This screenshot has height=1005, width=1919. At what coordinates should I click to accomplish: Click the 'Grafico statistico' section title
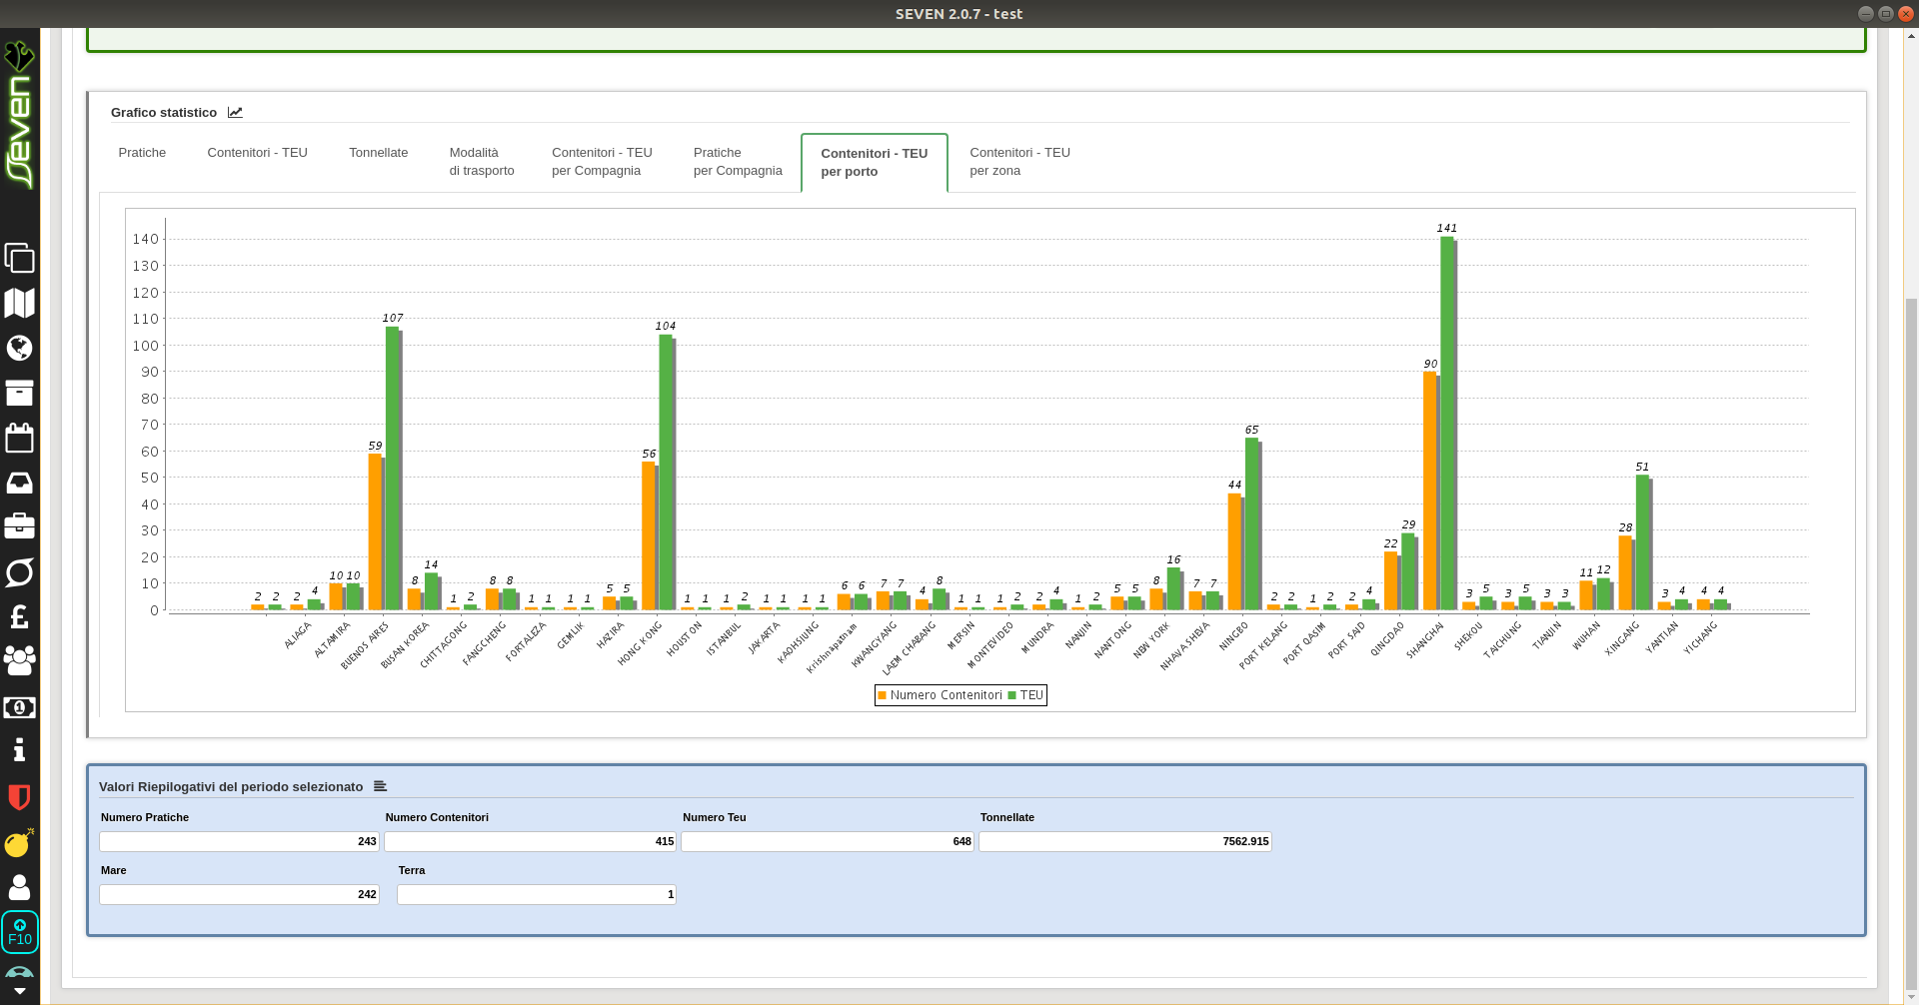pyautogui.click(x=164, y=113)
